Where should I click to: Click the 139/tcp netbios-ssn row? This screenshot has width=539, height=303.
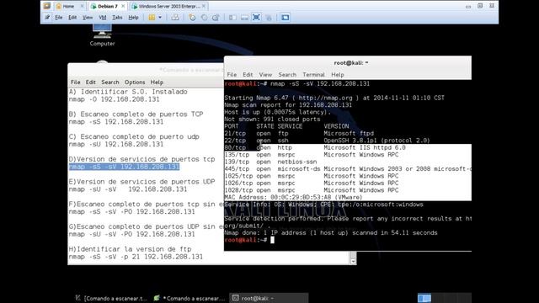[x=270, y=162]
